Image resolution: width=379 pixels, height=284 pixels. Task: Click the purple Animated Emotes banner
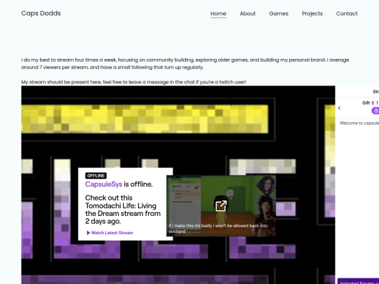pos(358,282)
